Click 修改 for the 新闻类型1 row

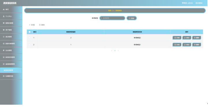(187, 45)
